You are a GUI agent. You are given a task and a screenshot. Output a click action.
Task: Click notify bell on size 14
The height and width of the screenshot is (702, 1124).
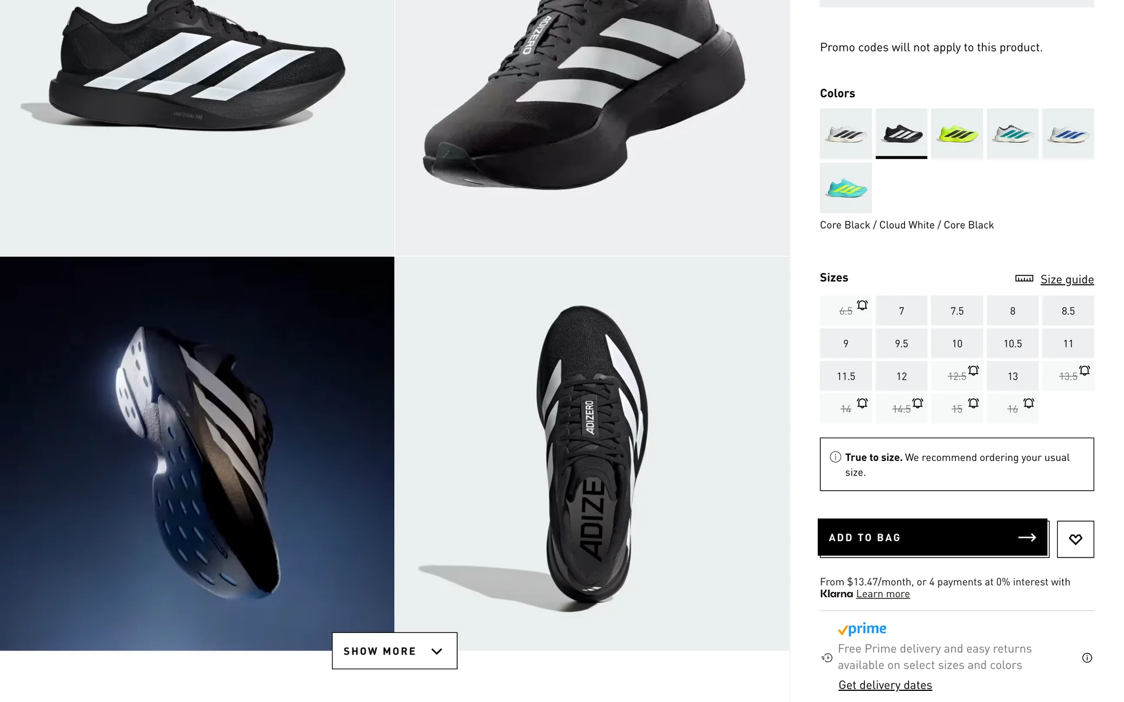[x=862, y=403]
